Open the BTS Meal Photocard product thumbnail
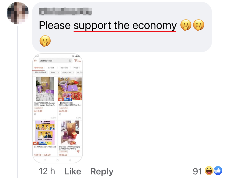The image size is (229, 178). tap(45, 133)
